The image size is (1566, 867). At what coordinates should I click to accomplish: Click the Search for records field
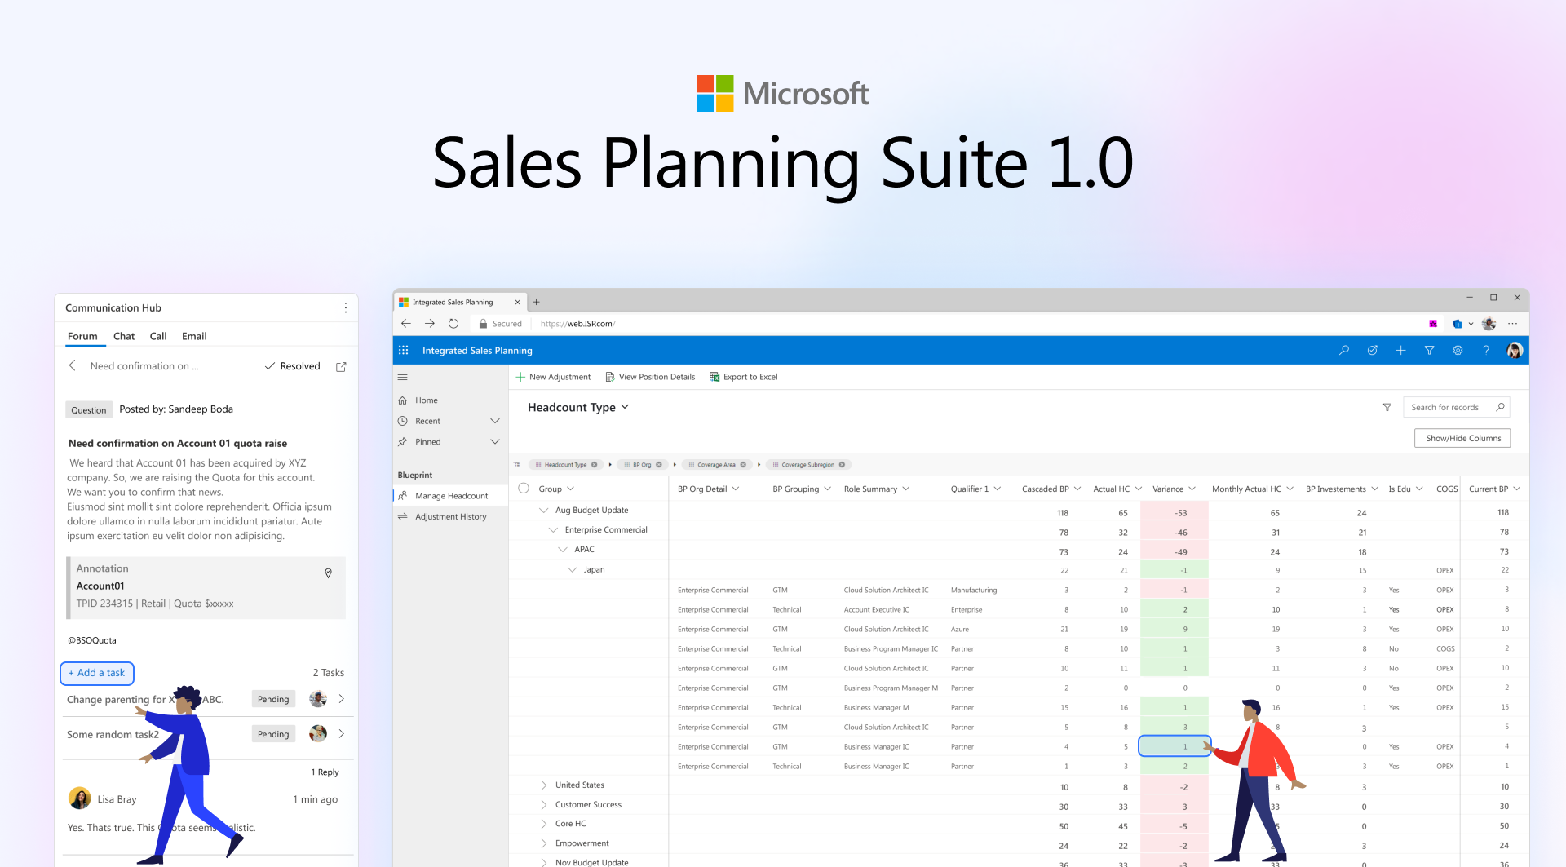[x=1457, y=407]
